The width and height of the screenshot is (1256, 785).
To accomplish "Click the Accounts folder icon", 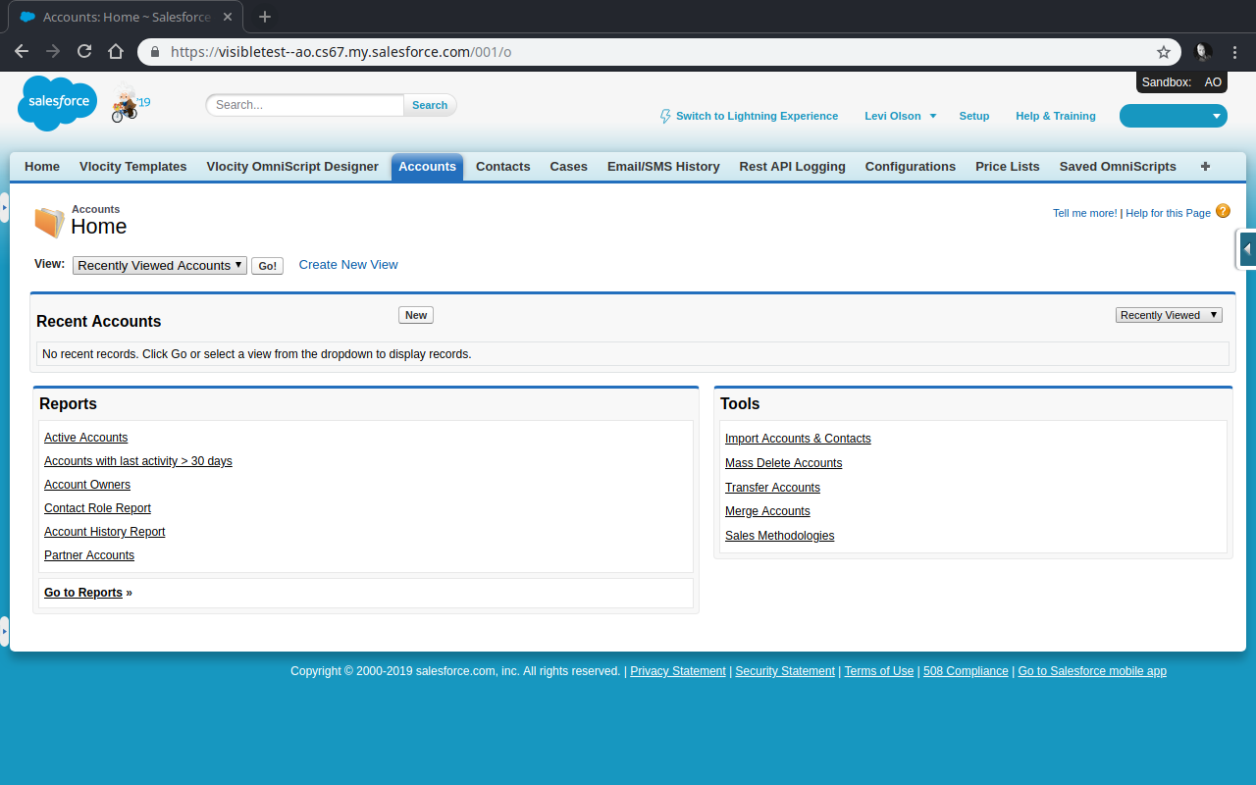I will tap(49, 223).
